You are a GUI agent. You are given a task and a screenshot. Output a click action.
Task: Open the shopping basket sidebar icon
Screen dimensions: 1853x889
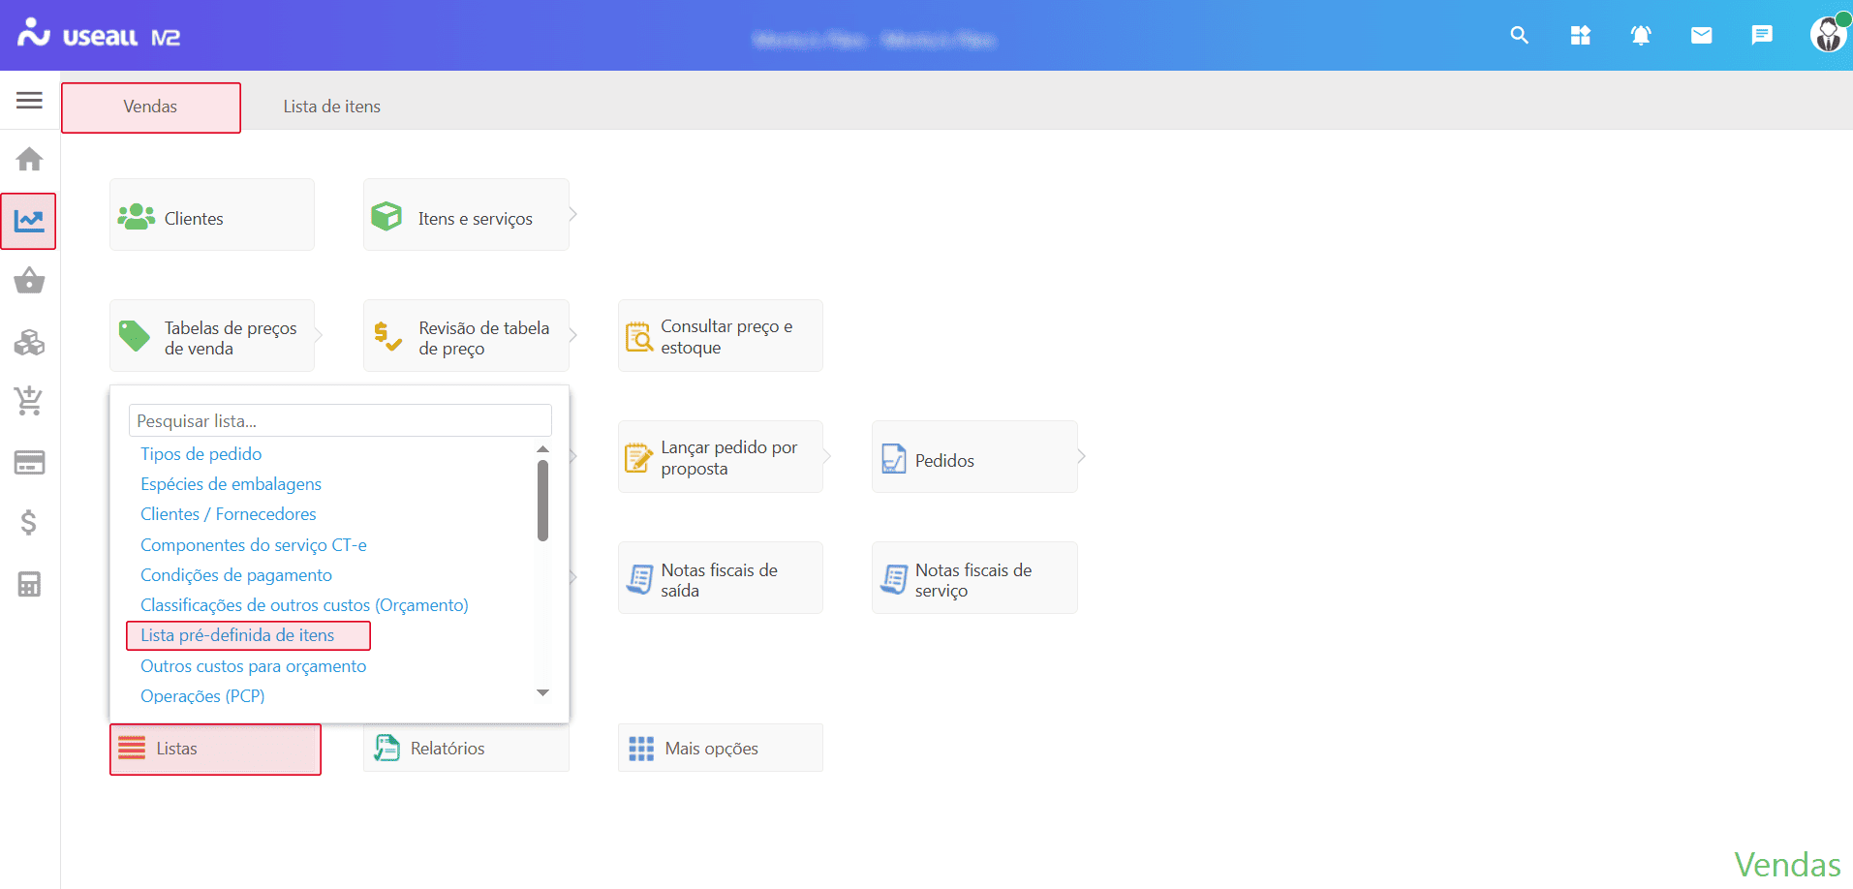(29, 281)
